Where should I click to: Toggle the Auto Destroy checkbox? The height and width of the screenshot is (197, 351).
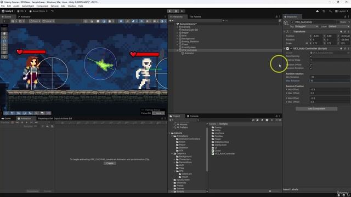pyautogui.click(x=311, y=56)
